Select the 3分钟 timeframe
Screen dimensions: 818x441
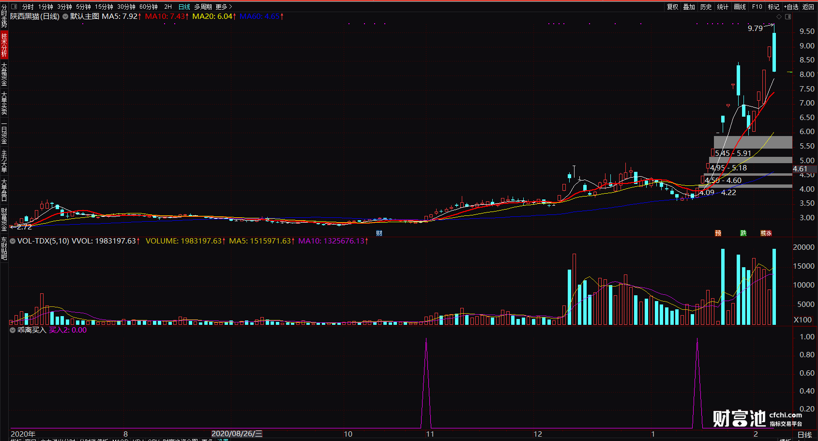pos(64,7)
